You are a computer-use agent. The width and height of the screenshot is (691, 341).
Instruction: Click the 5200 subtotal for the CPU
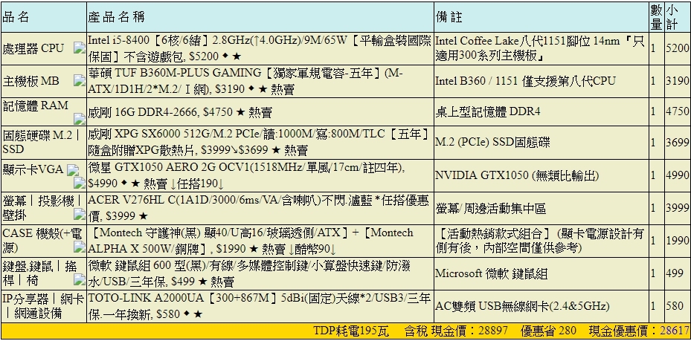[x=678, y=48]
